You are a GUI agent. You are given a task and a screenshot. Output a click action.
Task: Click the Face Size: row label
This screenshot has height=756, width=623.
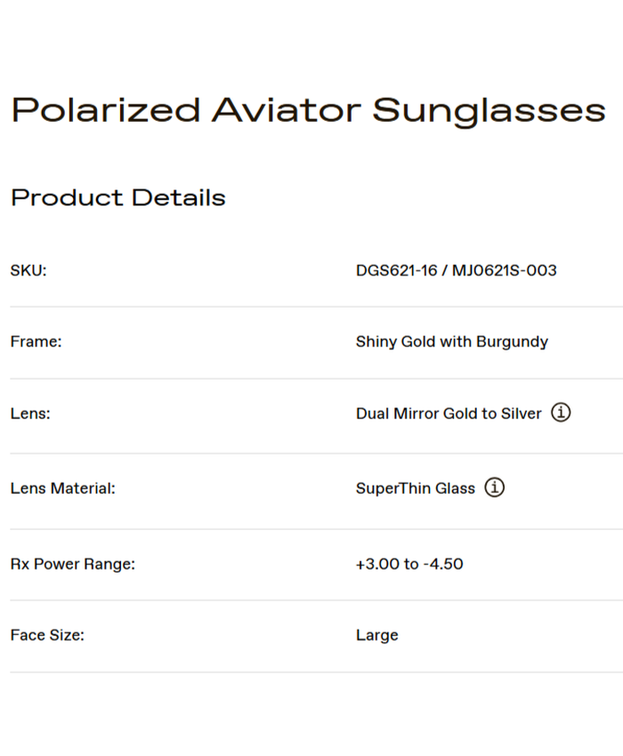[47, 635]
